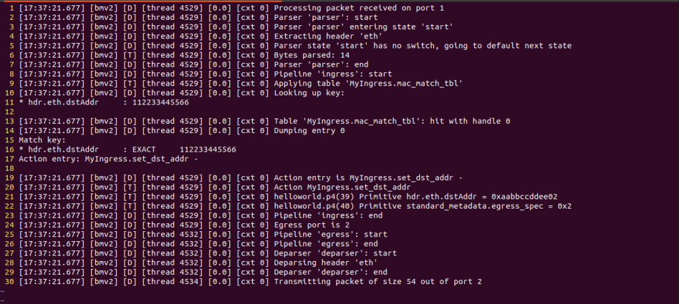Click 'Deparsing header 'eth'' entry
679x304 pixels.
326,263
